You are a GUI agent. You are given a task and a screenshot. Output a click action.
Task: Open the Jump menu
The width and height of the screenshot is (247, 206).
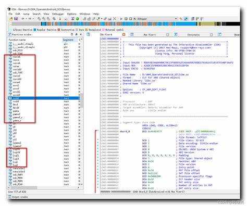(26, 14)
